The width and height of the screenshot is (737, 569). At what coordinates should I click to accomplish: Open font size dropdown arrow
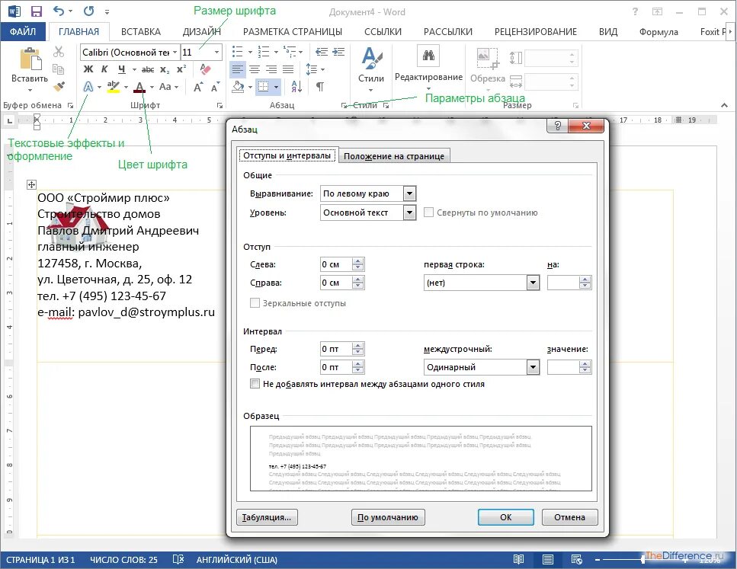click(216, 52)
